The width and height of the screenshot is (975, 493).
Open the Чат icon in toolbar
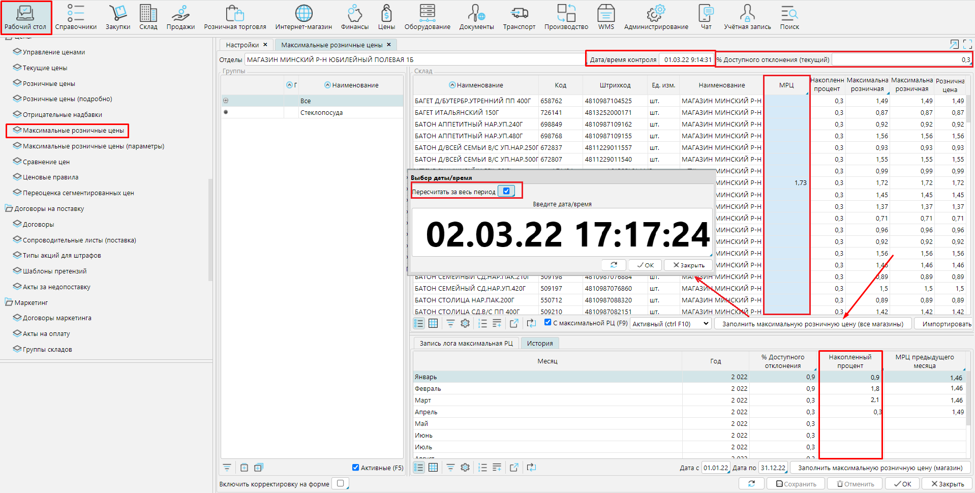[706, 17]
